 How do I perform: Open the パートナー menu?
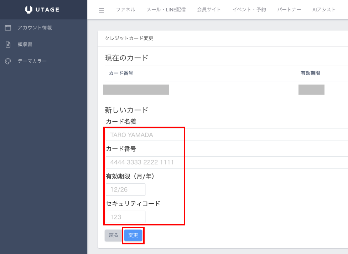289,10
